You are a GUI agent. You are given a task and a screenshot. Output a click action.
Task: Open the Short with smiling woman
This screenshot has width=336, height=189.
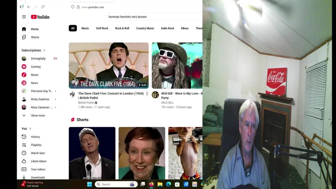(142, 153)
